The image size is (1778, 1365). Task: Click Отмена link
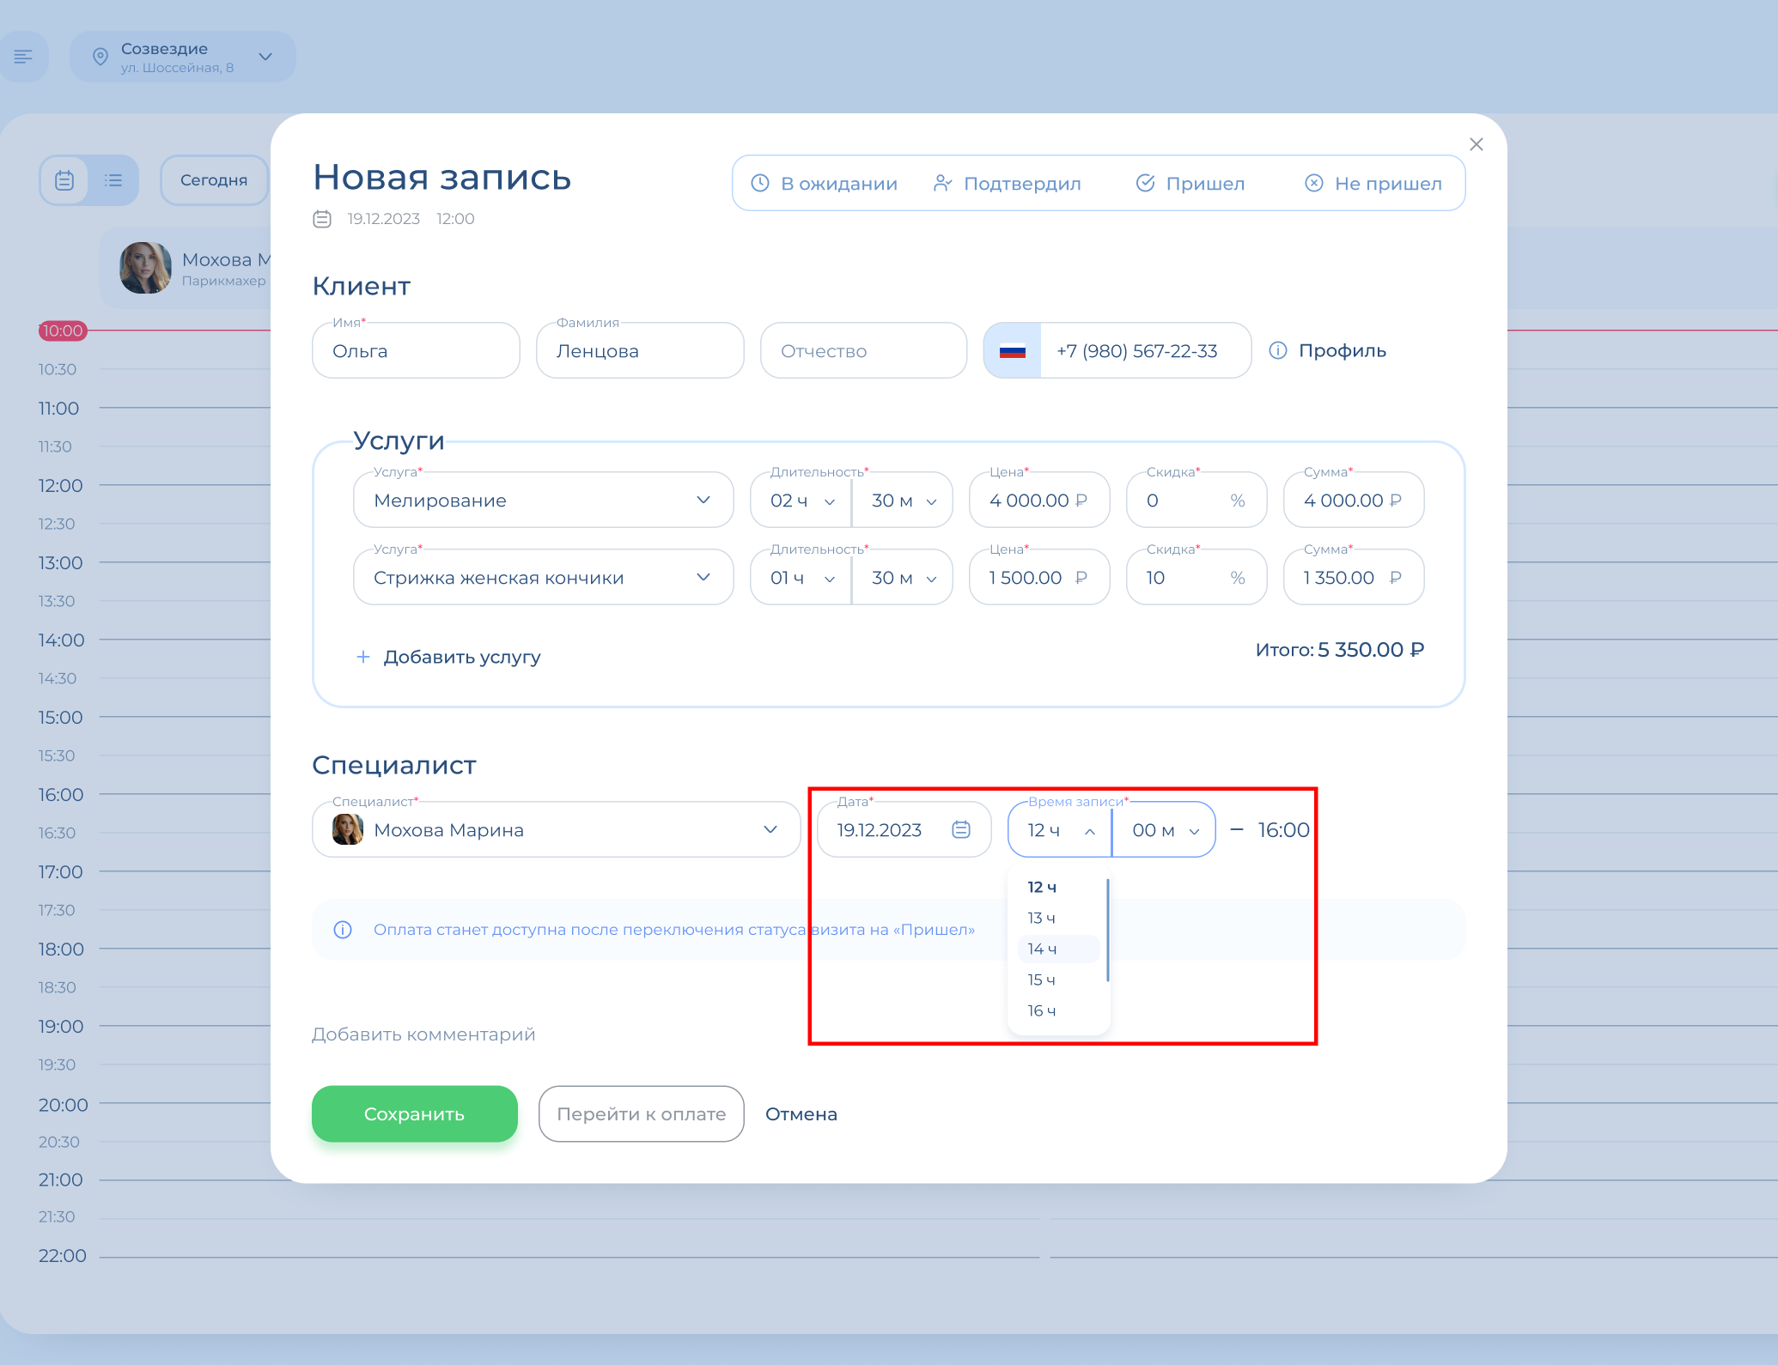(x=801, y=1113)
